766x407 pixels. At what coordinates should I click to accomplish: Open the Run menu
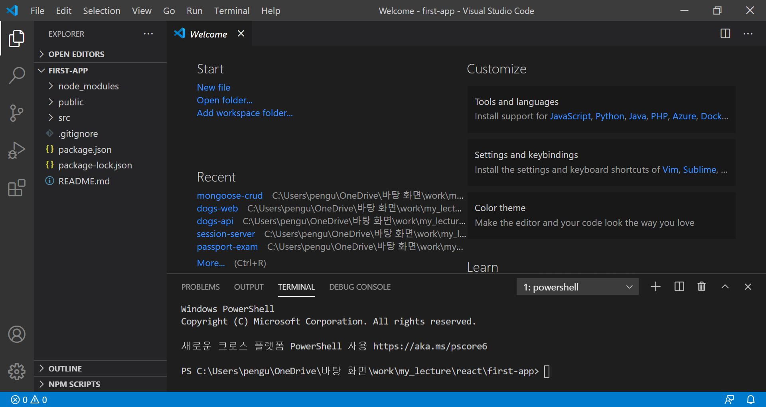tap(194, 11)
